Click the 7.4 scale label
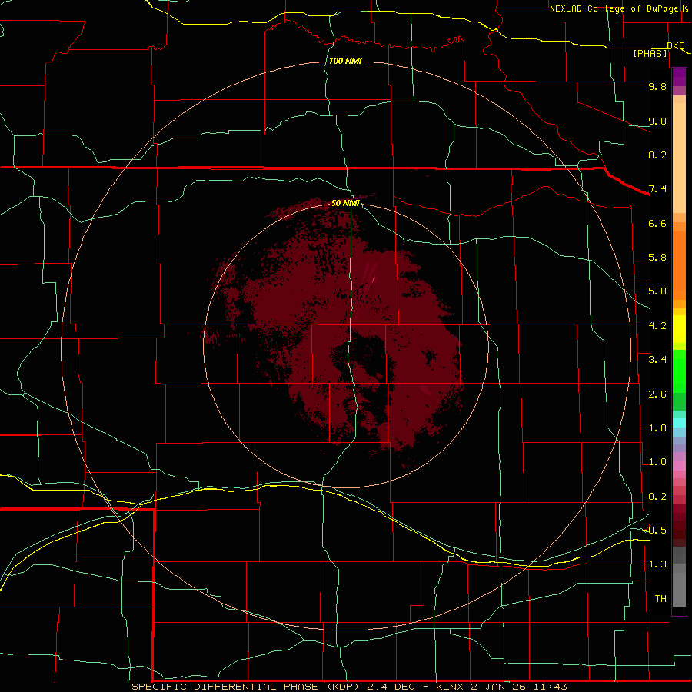The width and height of the screenshot is (692, 692). 657,189
